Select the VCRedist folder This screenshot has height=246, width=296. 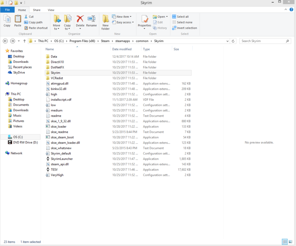tap(118, 78)
